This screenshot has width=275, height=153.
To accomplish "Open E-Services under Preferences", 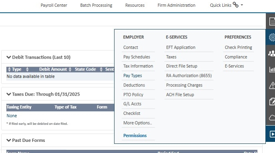I will coord(234,66).
